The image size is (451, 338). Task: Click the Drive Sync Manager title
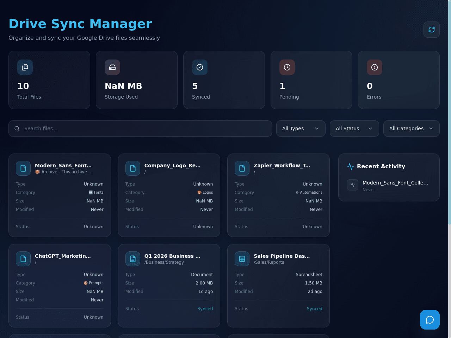80,24
